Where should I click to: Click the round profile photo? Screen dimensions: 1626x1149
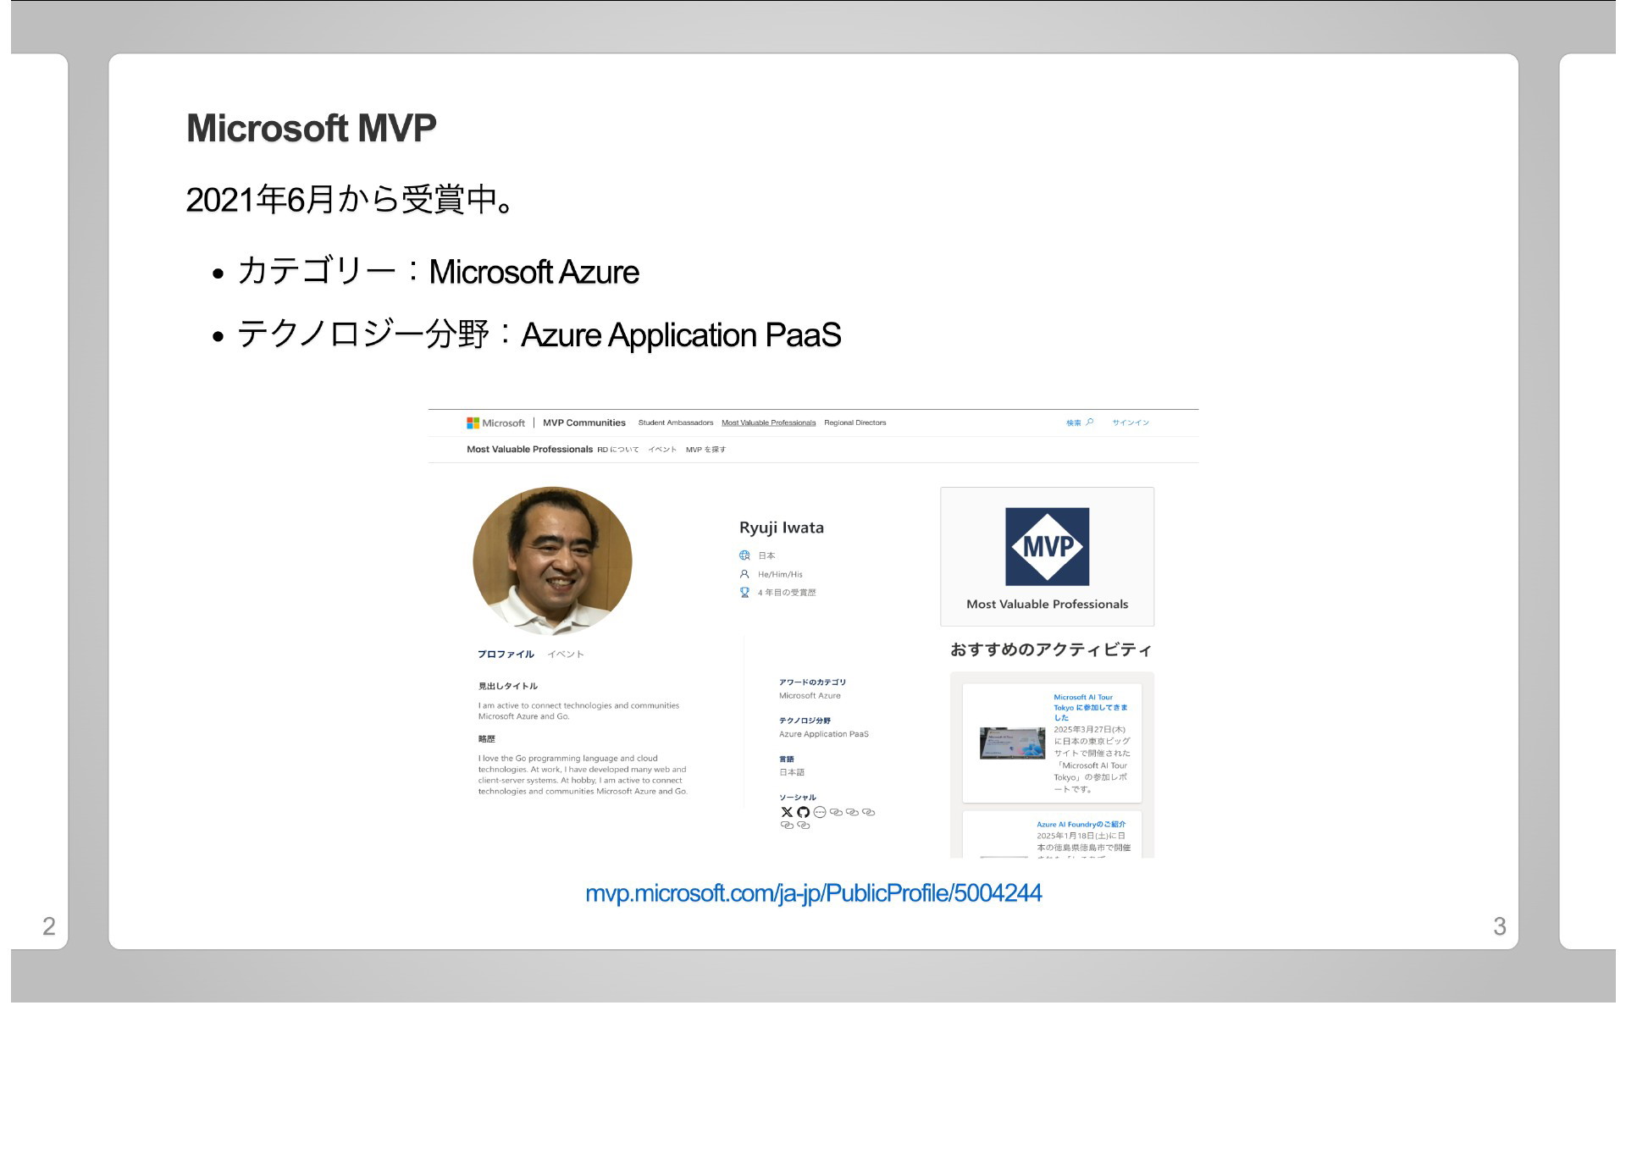[x=552, y=561]
